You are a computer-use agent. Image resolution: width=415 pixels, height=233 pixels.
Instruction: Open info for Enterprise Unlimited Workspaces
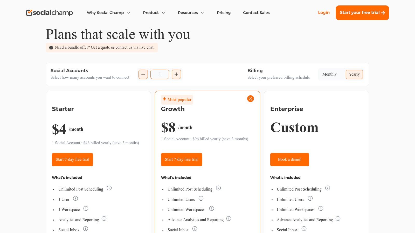point(321,208)
